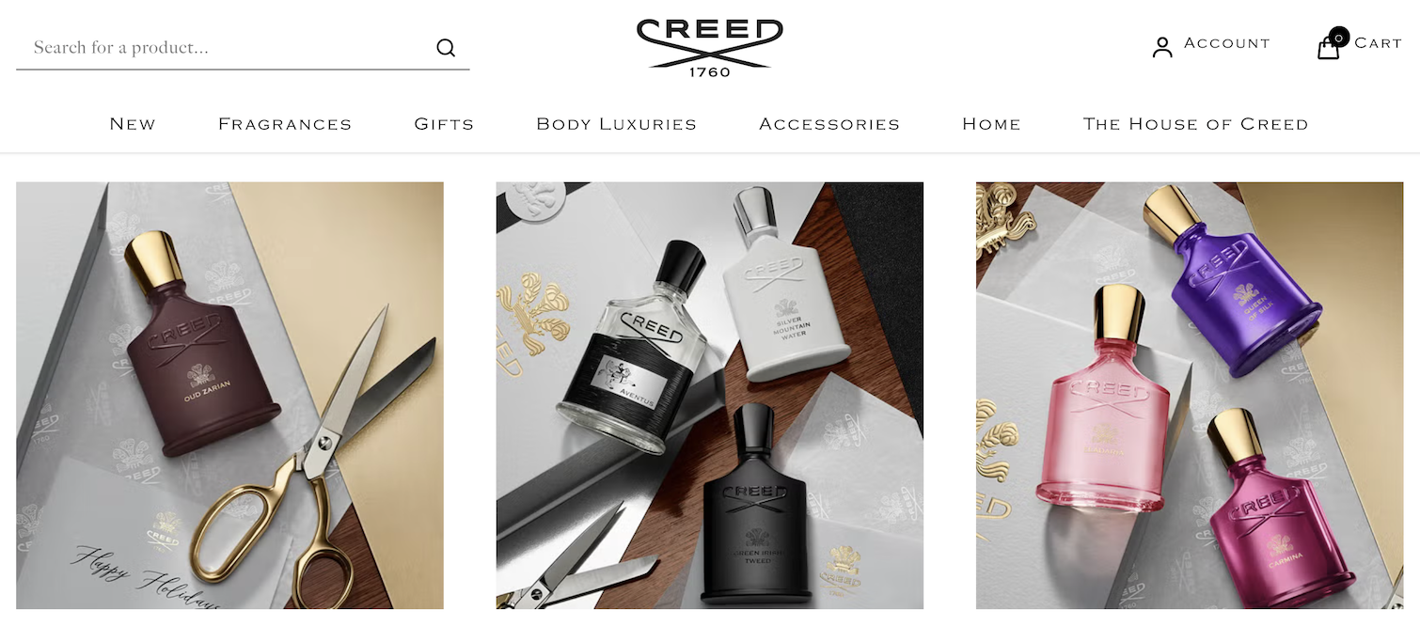Click the Cart text link
Screen dimensions: 1420x626
pyautogui.click(x=1378, y=43)
